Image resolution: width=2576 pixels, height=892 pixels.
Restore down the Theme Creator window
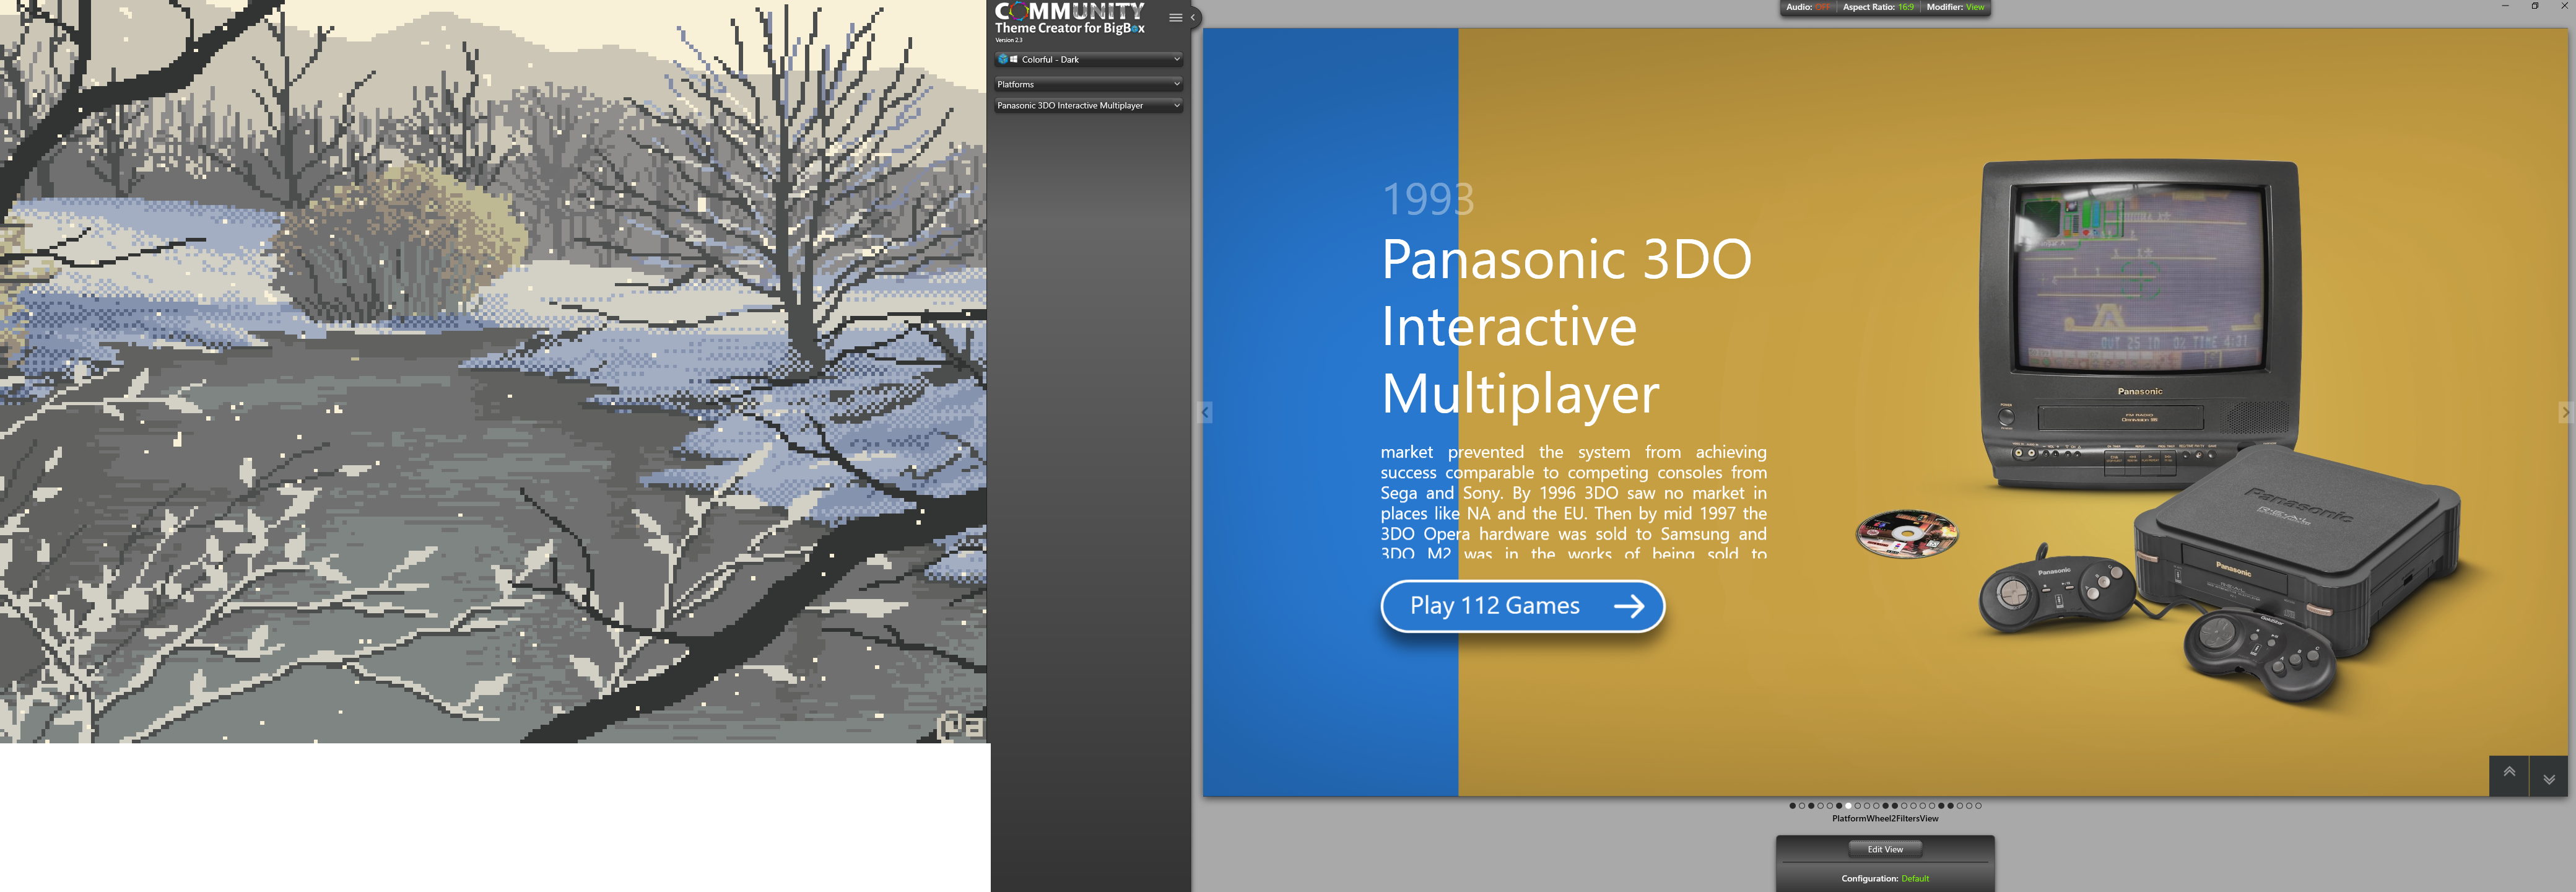[x=2535, y=6]
